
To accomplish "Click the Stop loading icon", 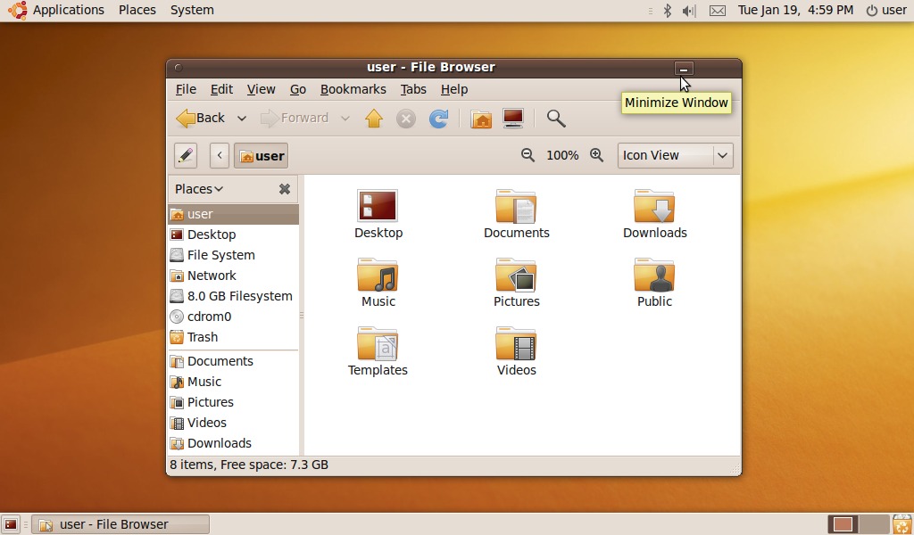I will [x=406, y=119].
